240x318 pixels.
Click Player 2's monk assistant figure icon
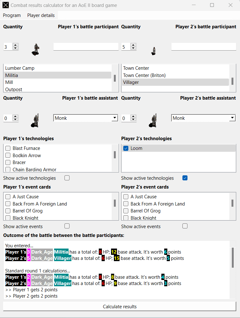pos(153,120)
